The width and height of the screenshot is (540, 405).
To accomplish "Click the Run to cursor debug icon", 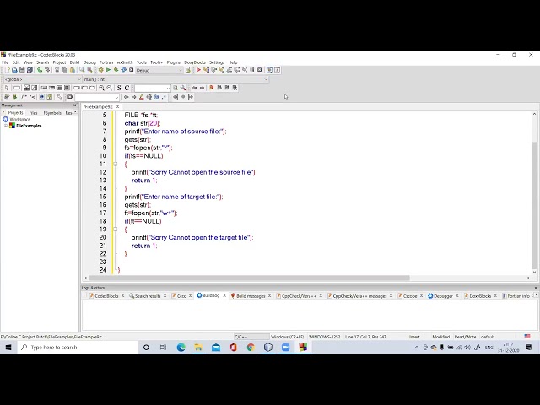I will coord(206,70).
